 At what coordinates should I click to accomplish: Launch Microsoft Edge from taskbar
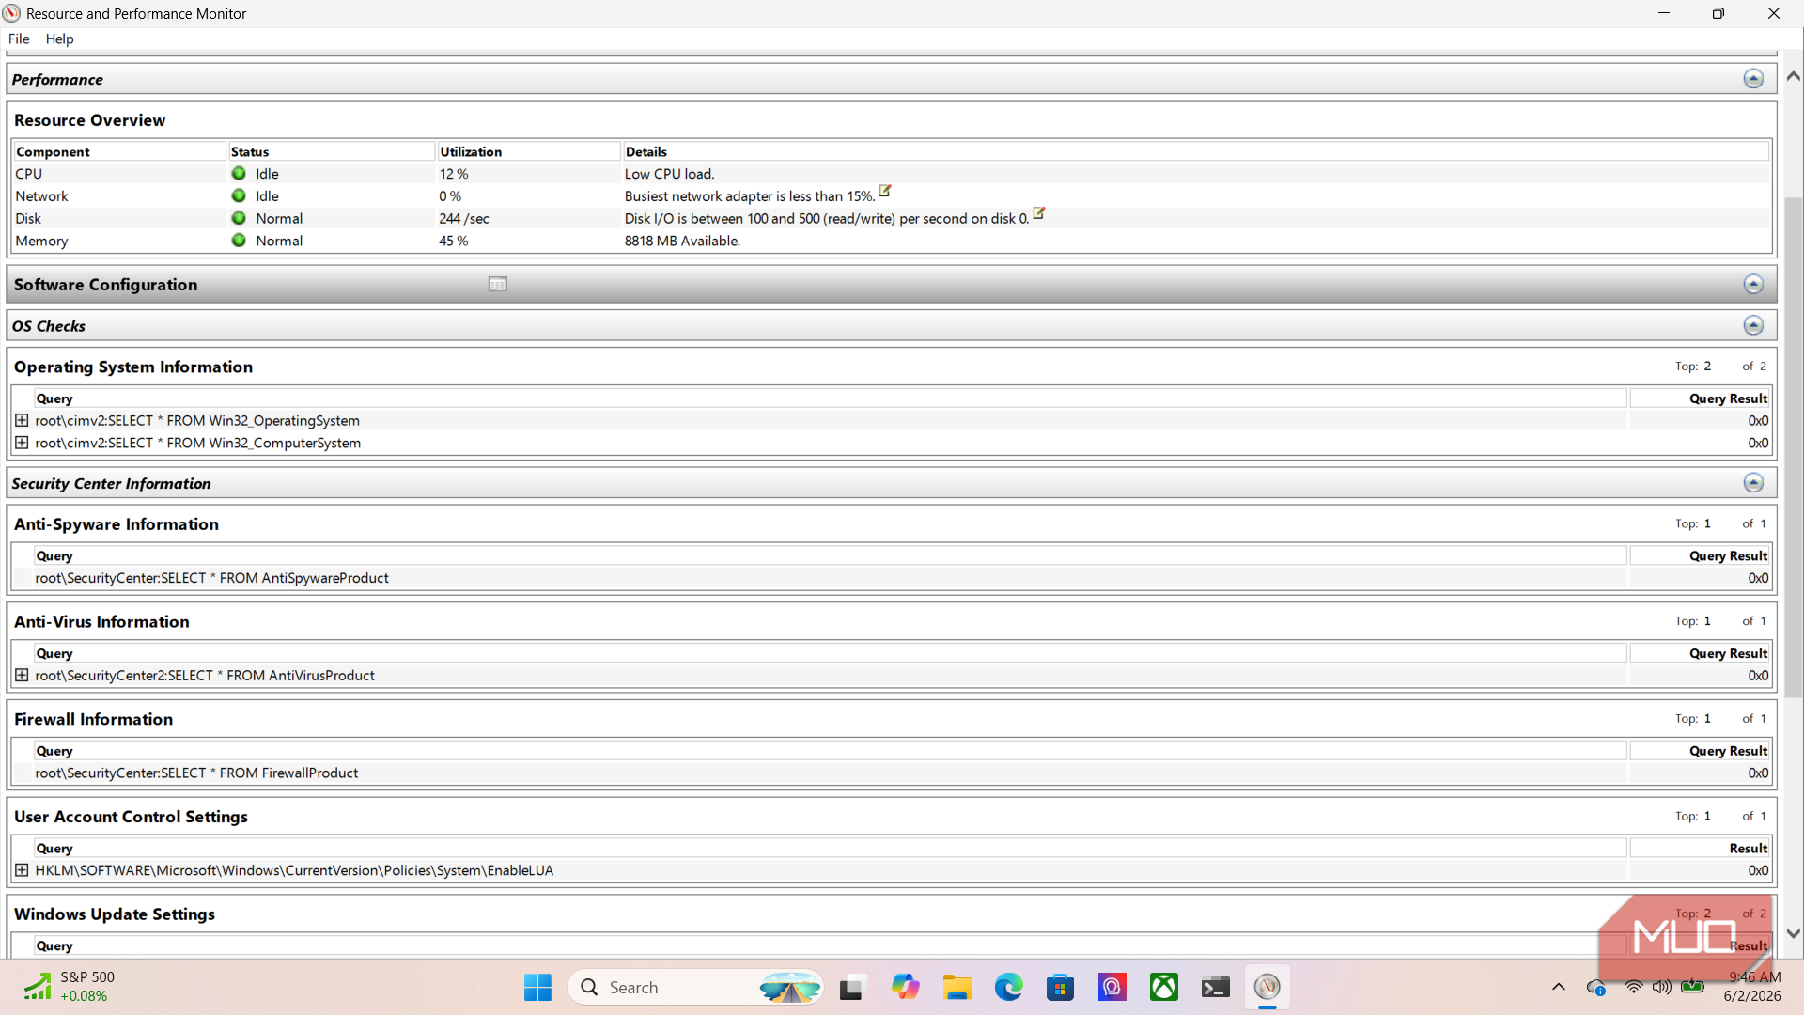[1009, 988]
